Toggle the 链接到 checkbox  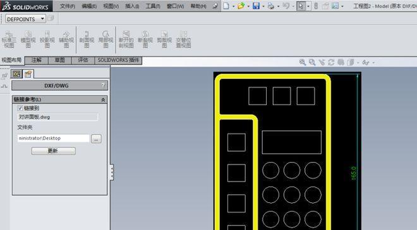point(20,108)
